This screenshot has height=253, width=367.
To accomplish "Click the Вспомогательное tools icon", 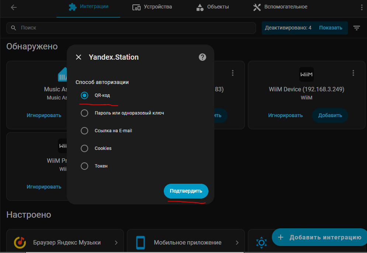I will point(257,7).
